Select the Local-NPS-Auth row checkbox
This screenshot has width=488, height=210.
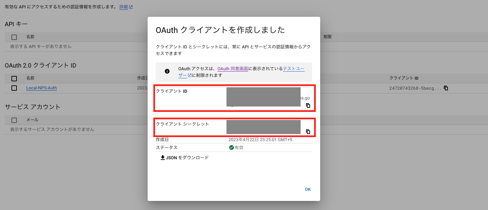point(14,88)
